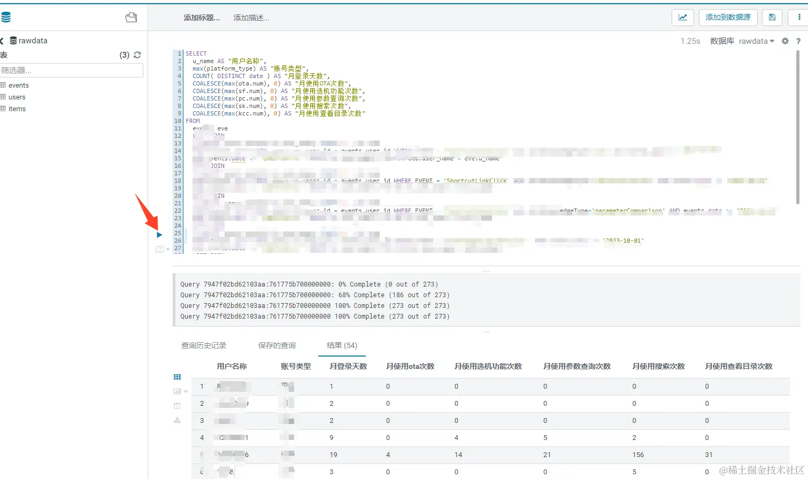
Task: Sort by the 月使用选机功能次数 column header
Action: [488, 367]
